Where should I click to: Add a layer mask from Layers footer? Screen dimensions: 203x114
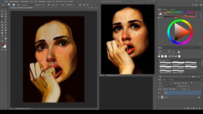[188, 108]
